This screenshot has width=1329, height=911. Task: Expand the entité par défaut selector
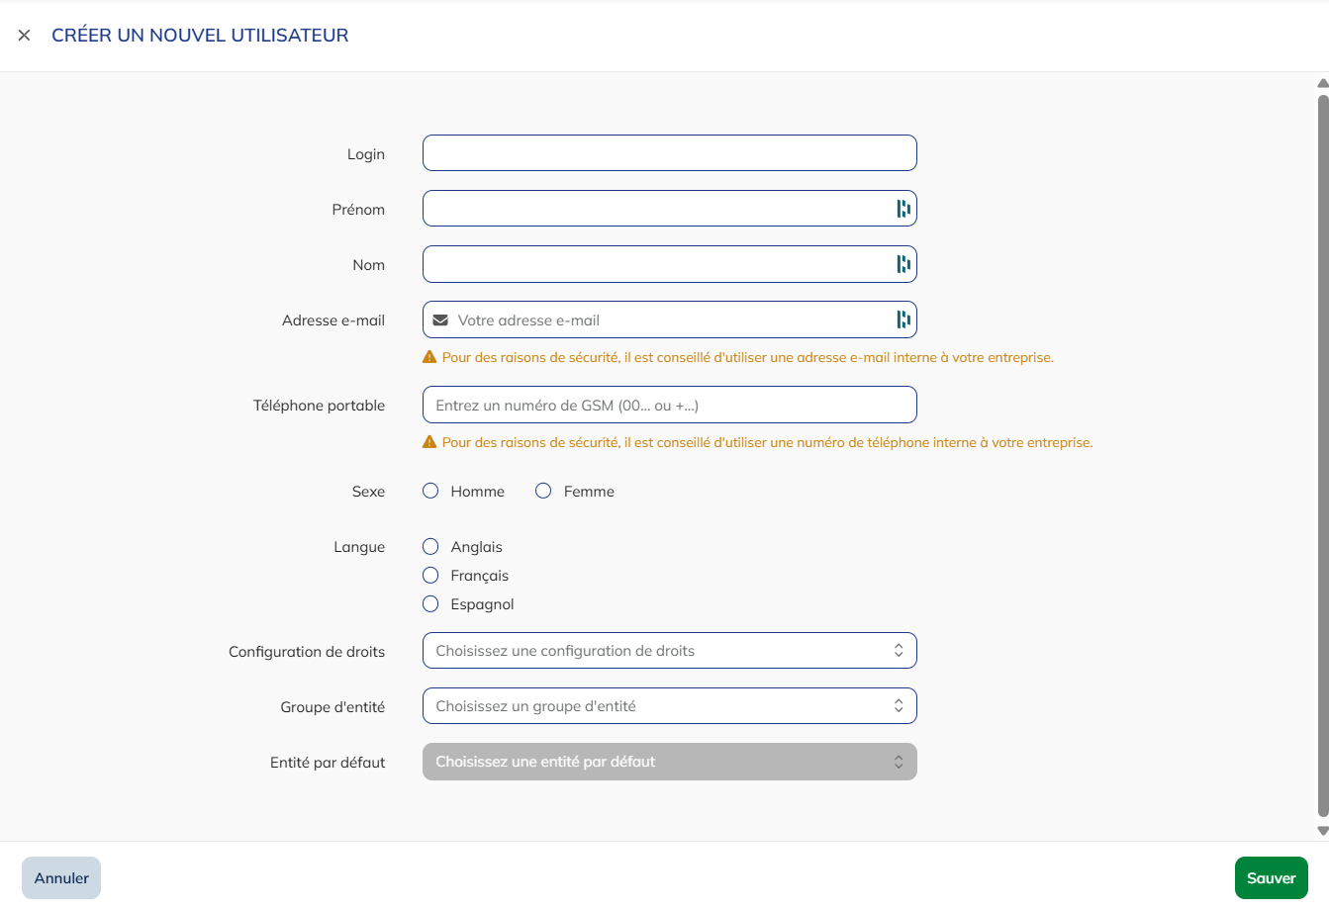(670, 761)
